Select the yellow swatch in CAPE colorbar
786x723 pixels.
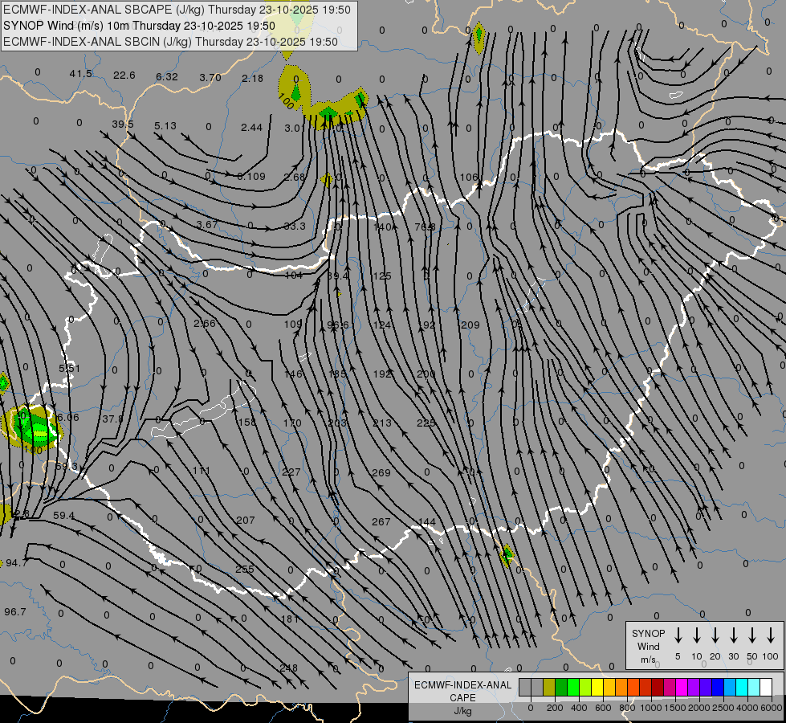pyautogui.click(x=597, y=688)
